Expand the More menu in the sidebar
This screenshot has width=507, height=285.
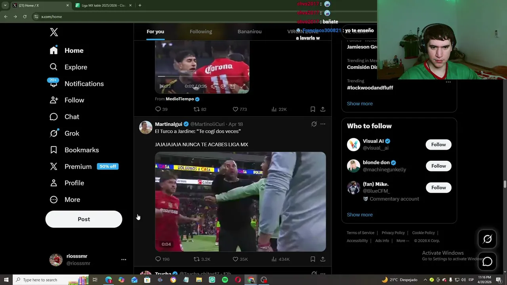point(65,199)
